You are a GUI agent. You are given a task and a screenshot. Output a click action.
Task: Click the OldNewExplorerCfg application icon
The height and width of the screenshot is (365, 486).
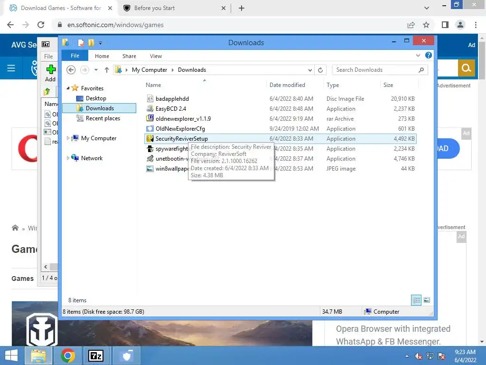(x=150, y=128)
